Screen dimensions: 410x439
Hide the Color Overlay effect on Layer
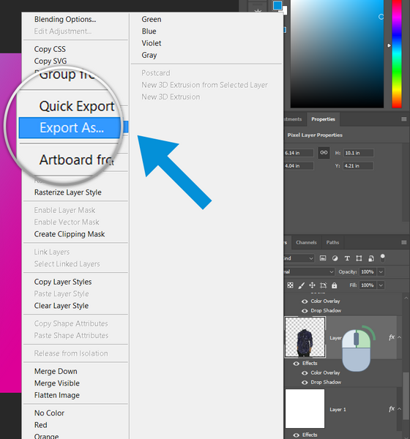click(x=305, y=373)
